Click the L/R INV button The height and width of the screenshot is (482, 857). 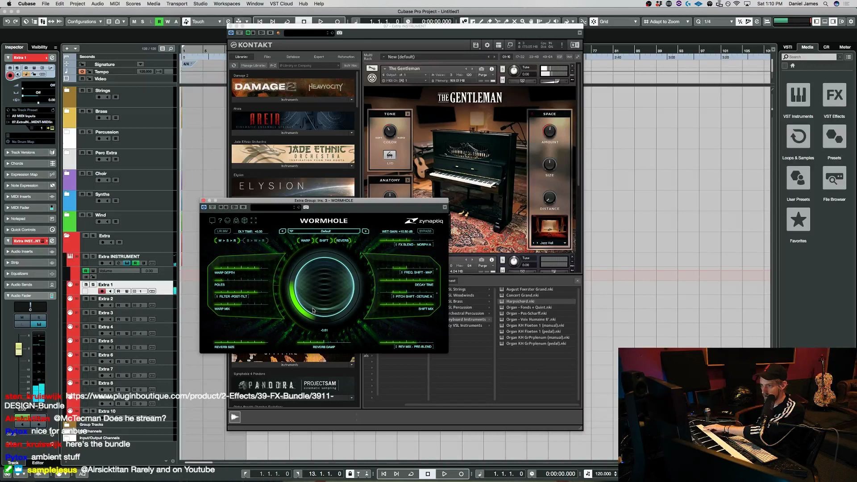(x=222, y=231)
